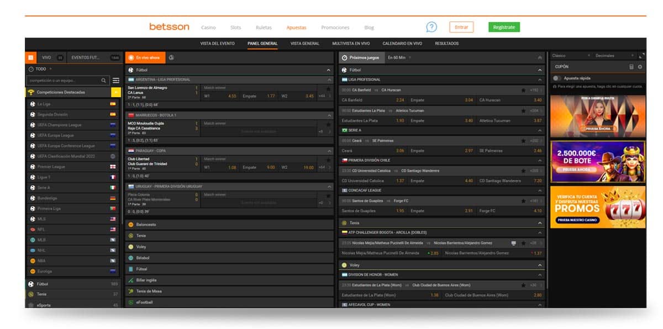
Task: Open the Blog link in the header
Action: (x=369, y=28)
